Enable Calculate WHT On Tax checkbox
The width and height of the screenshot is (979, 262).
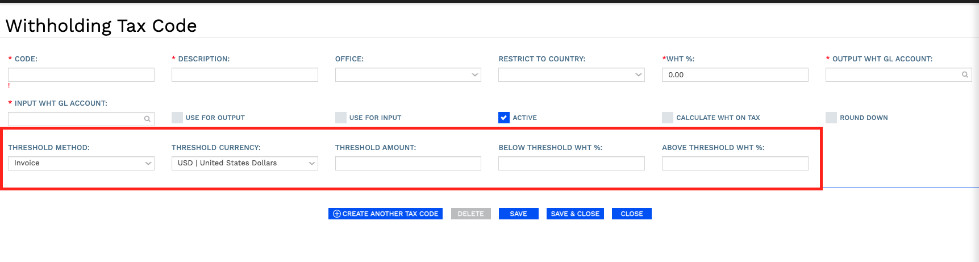[668, 118]
